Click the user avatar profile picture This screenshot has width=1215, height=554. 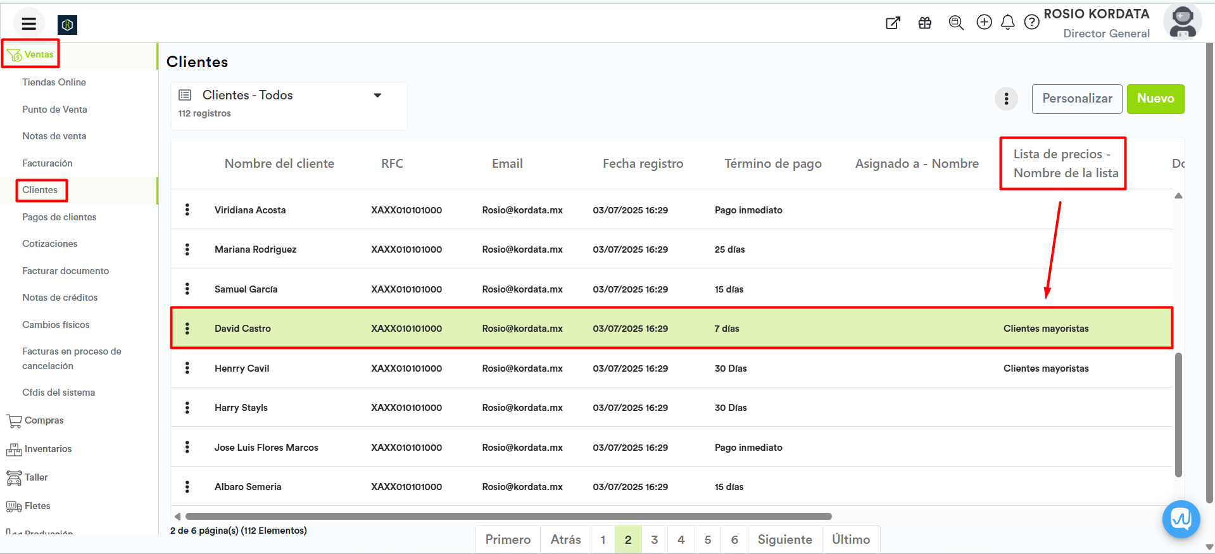point(1182,22)
